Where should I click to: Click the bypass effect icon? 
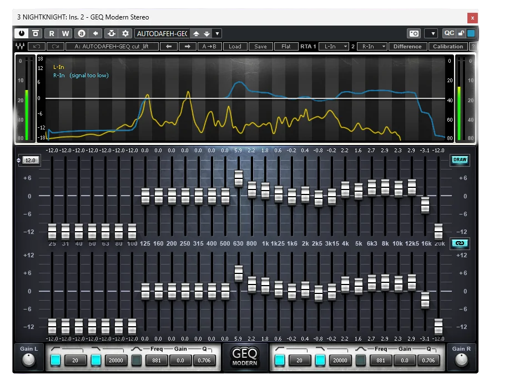[x=36, y=33]
